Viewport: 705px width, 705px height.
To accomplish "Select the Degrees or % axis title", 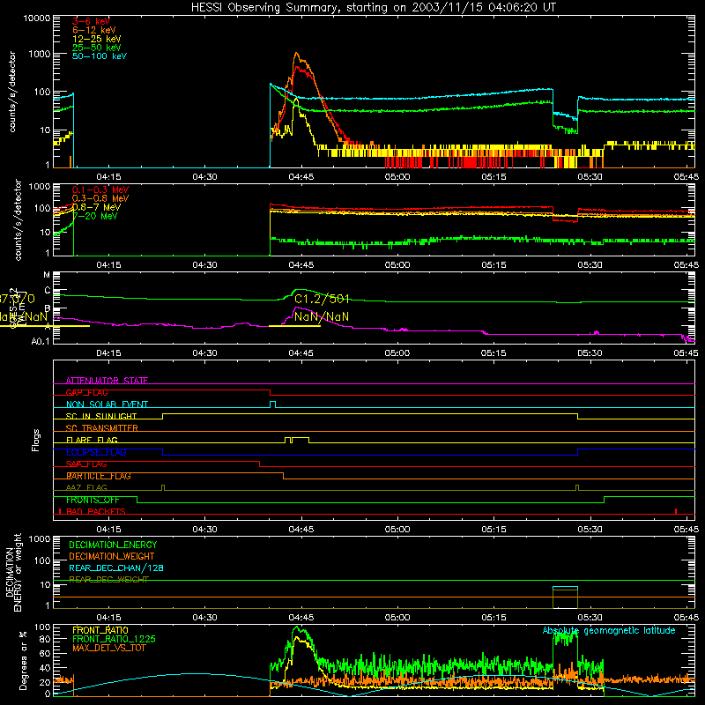I will (24, 660).
